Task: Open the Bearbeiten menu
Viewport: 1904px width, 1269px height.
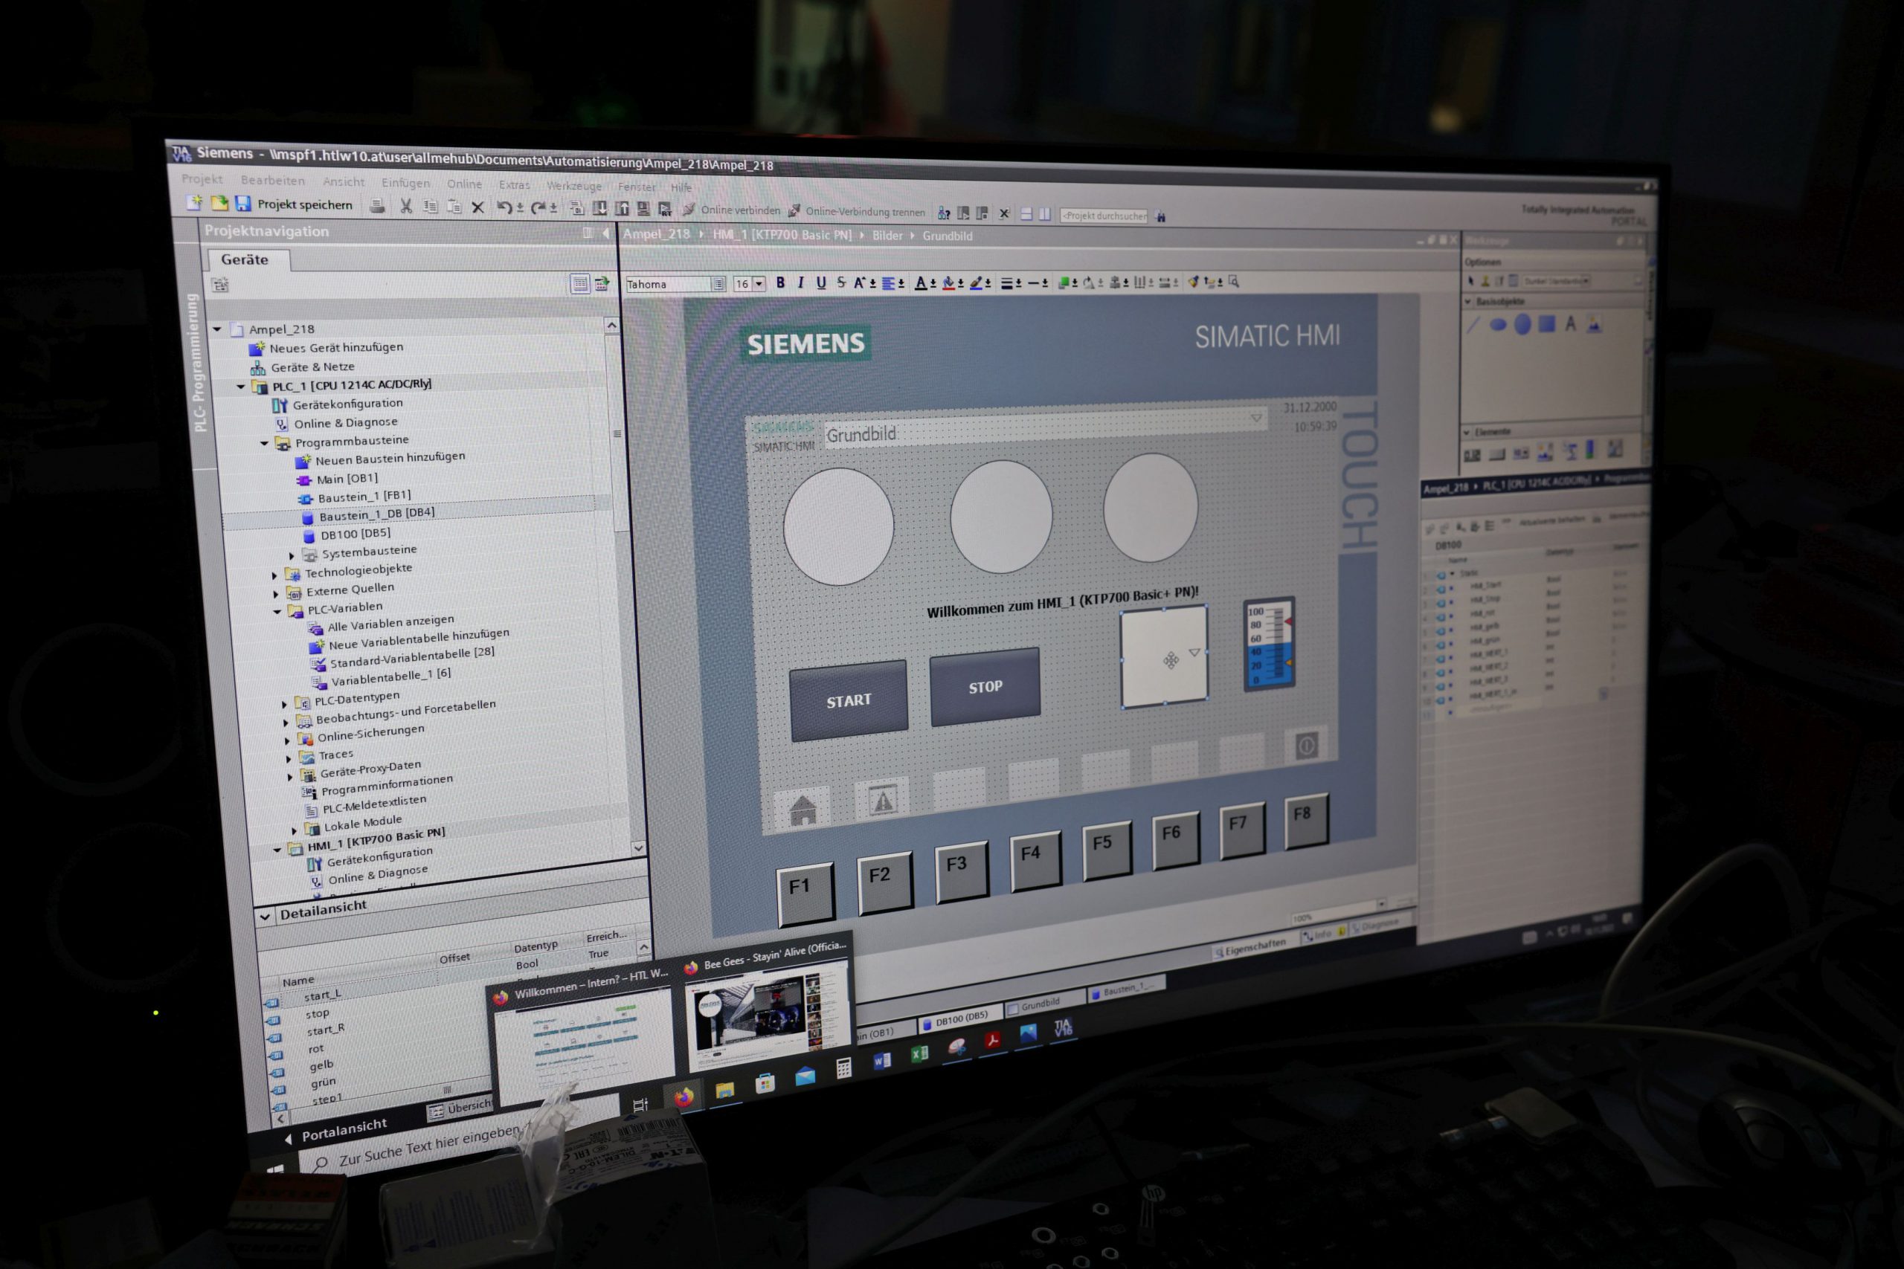Action: click(x=273, y=181)
